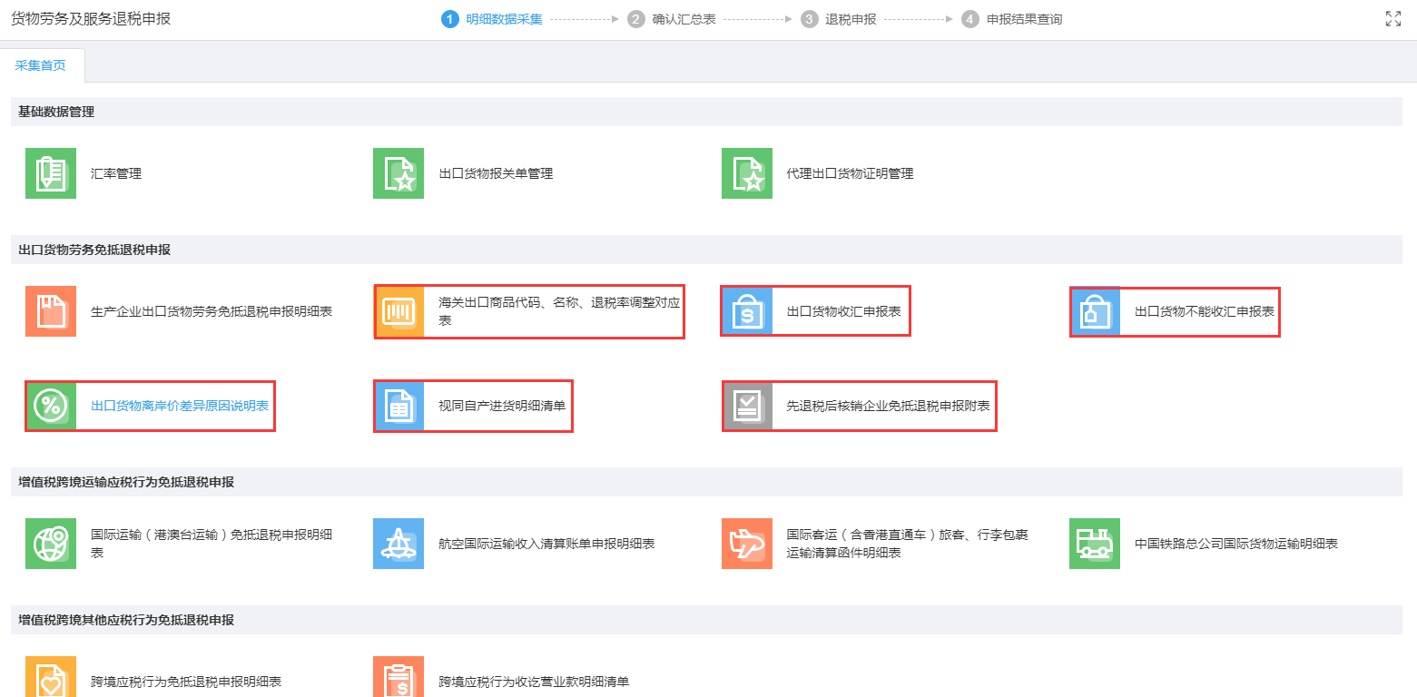Click the 货物劳务及服务退税申报 page title
Screen dimensions: 1417x697
click(91, 19)
